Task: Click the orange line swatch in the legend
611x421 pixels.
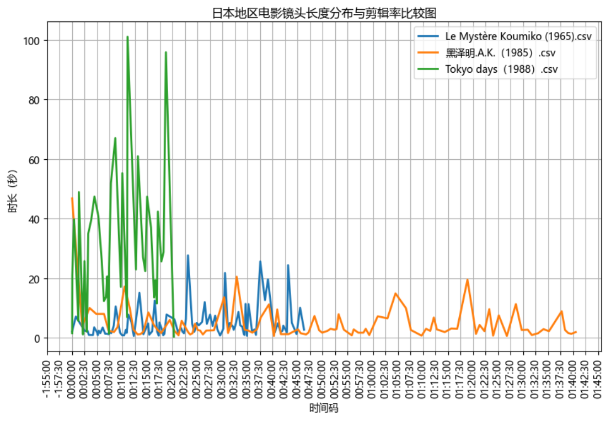Action: click(x=428, y=53)
